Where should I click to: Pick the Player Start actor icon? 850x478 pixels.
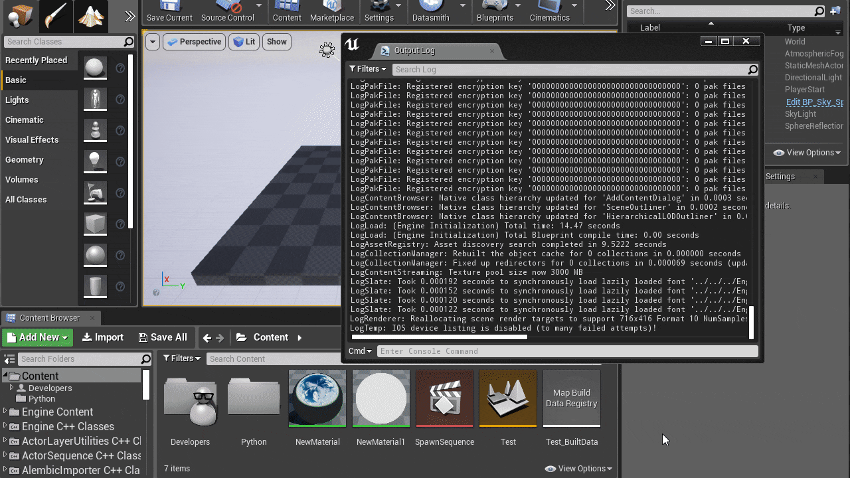(95, 193)
